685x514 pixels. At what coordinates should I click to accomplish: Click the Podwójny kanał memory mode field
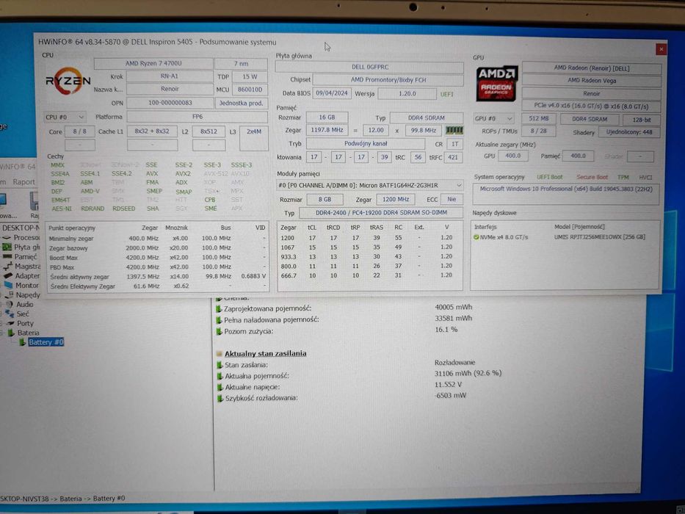click(x=366, y=143)
